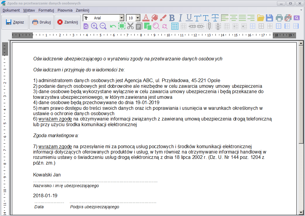
Task: Zoom out with the minus magnifier
Action: click(x=103, y=26)
